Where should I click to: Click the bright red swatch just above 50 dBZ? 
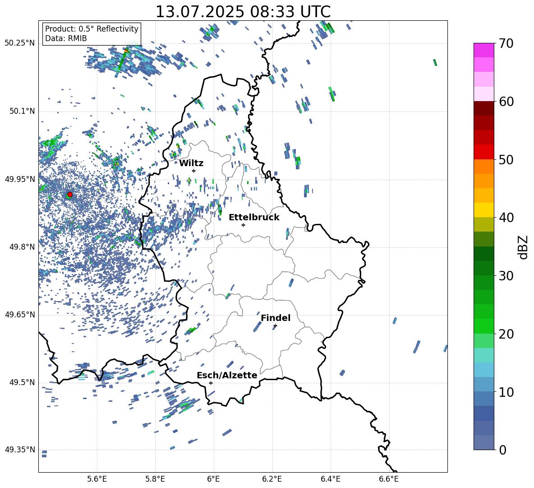pos(483,152)
